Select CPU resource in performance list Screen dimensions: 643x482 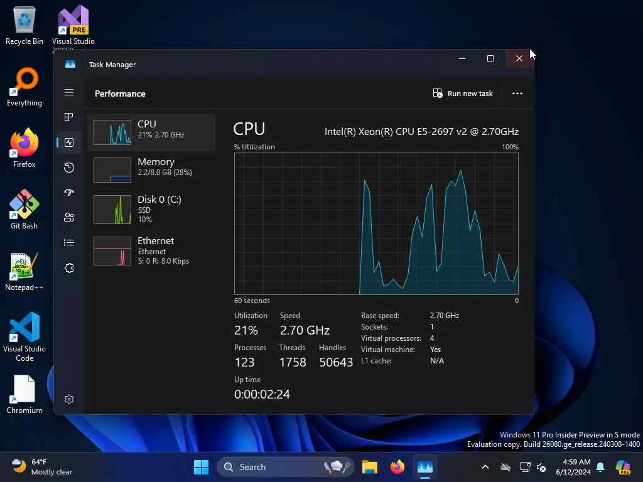point(151,132)
